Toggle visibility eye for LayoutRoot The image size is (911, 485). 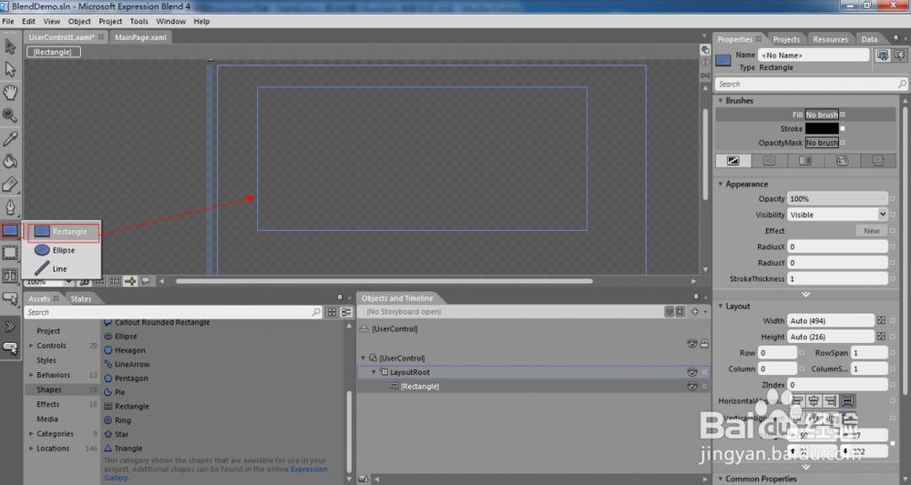point(691,372)
